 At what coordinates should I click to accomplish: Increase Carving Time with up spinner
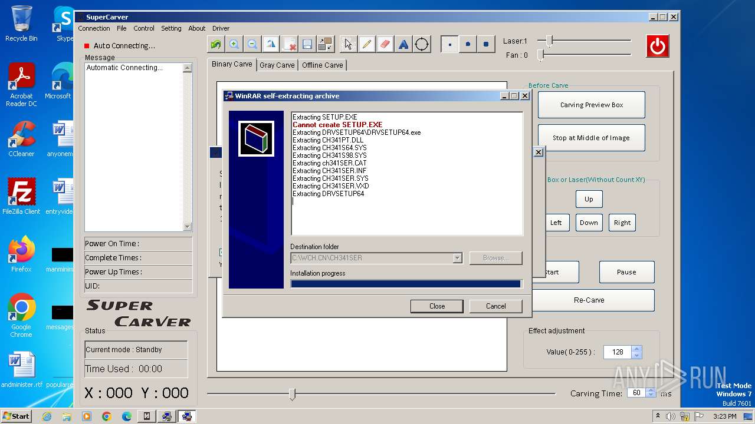651,390
